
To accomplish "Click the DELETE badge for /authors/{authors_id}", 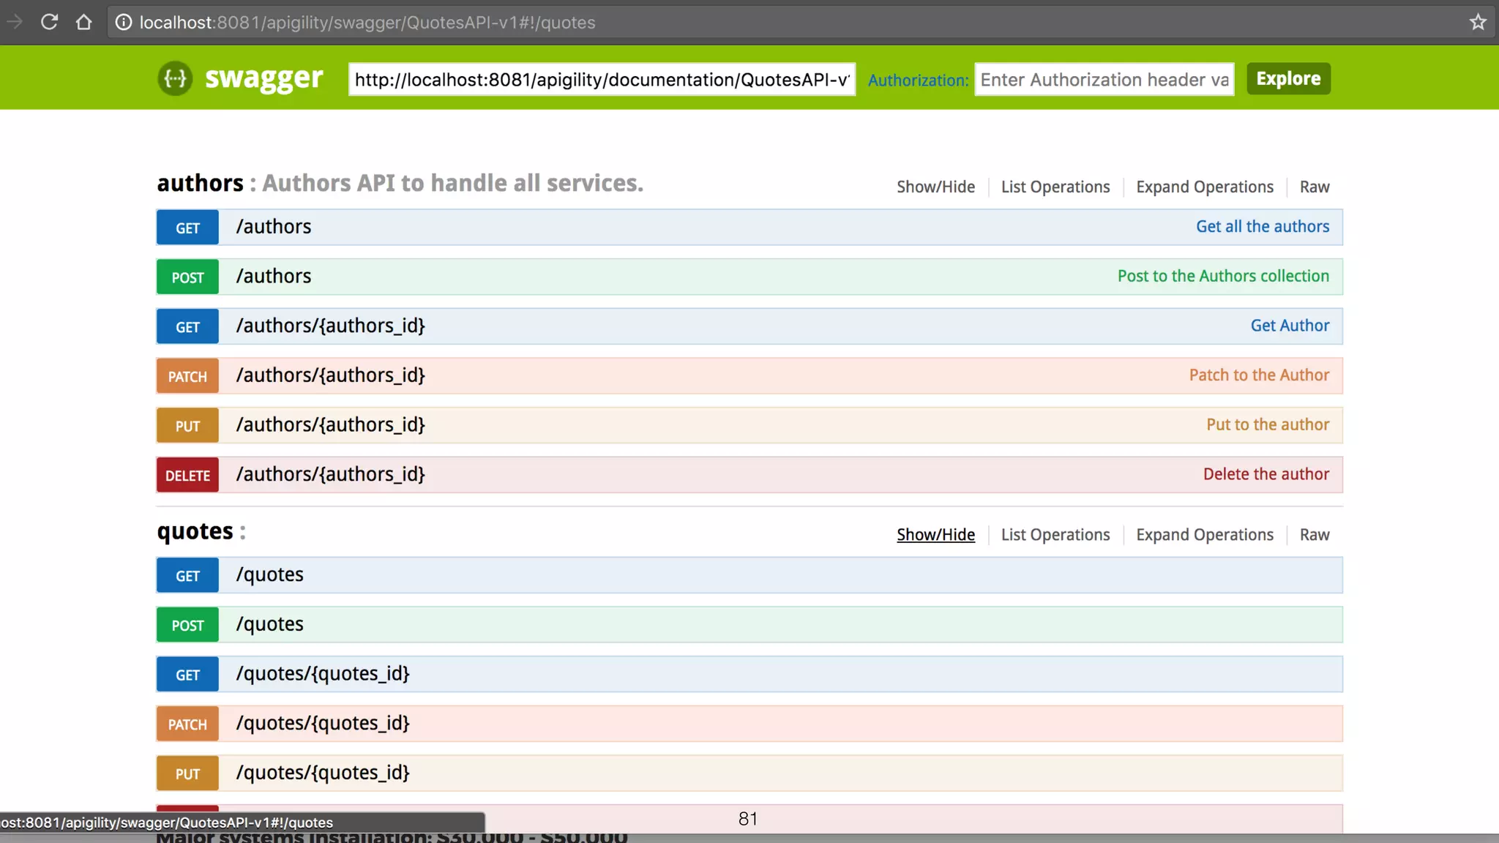I will pos(187,475).
